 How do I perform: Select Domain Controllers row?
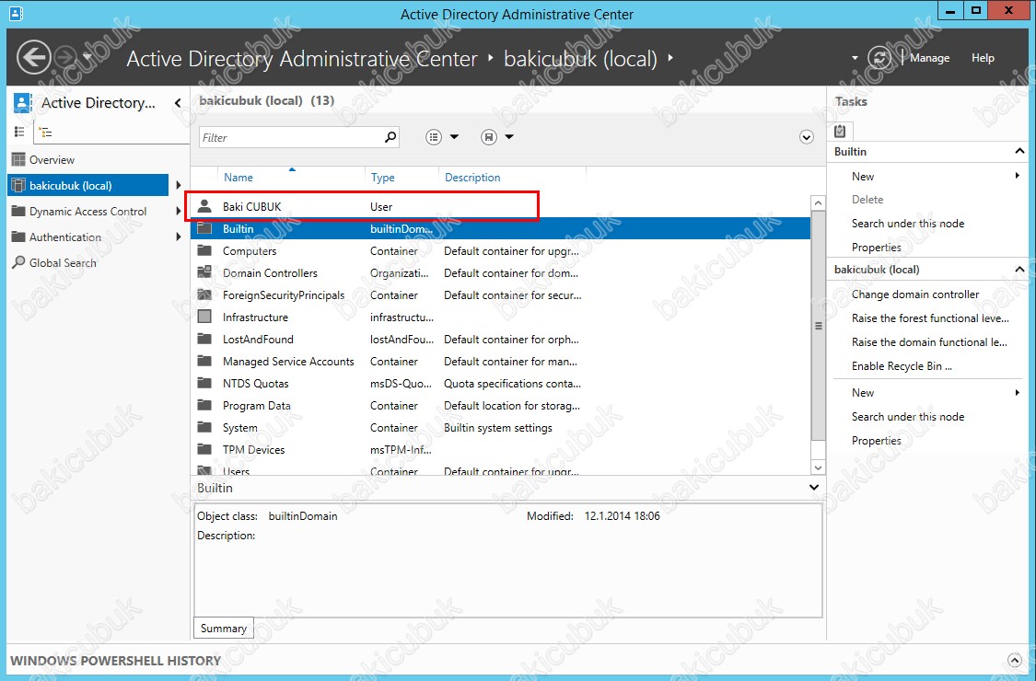click(500, 272)
